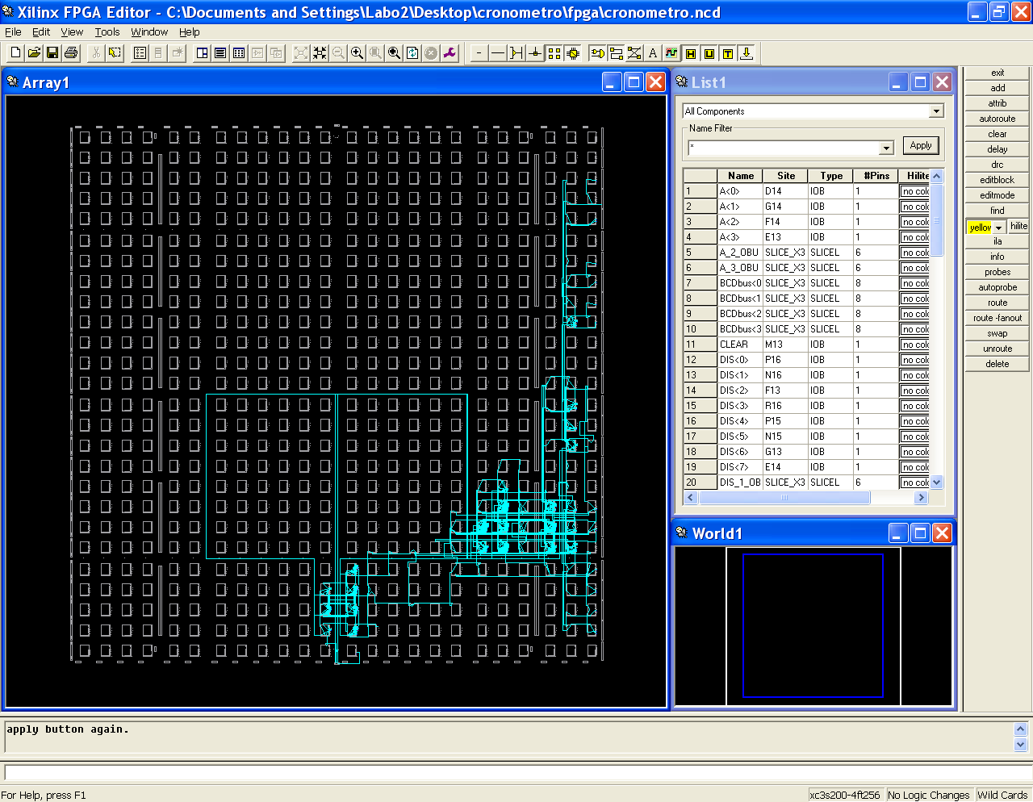Image resolution: width=1033 pixels, height=802 pixels.
Task: Toggle the letter A text layer button
Action: click(653, 52)
